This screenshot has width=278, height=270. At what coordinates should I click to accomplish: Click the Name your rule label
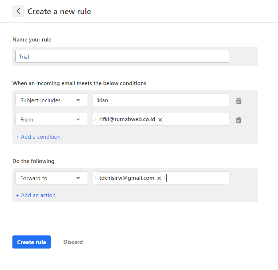pos(32,40)
